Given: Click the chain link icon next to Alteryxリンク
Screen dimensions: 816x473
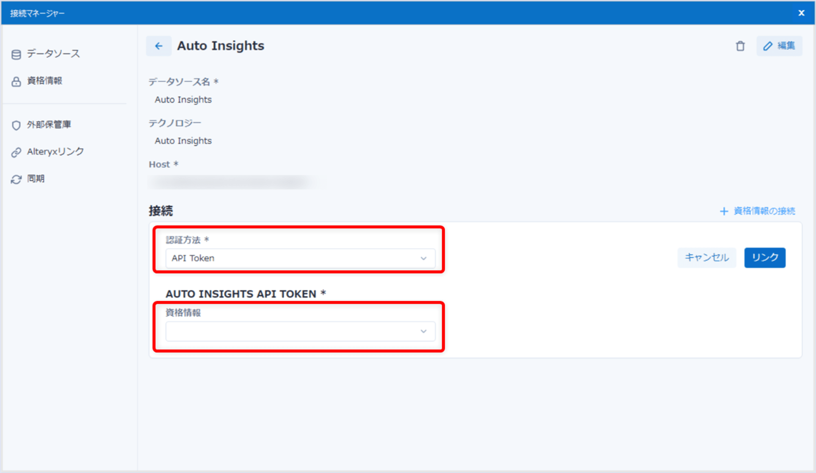Looking at the screenshot, I should [16, 152].
